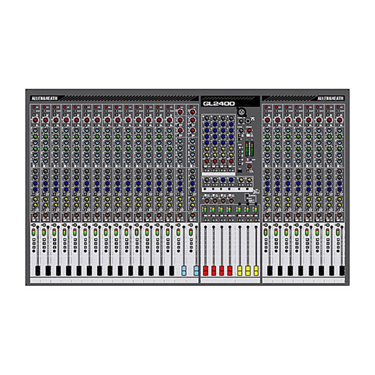Screen dimensions: 375x375
Task: Toggle the red top switch on the rightmost channel
Action: tap(339, 108)
